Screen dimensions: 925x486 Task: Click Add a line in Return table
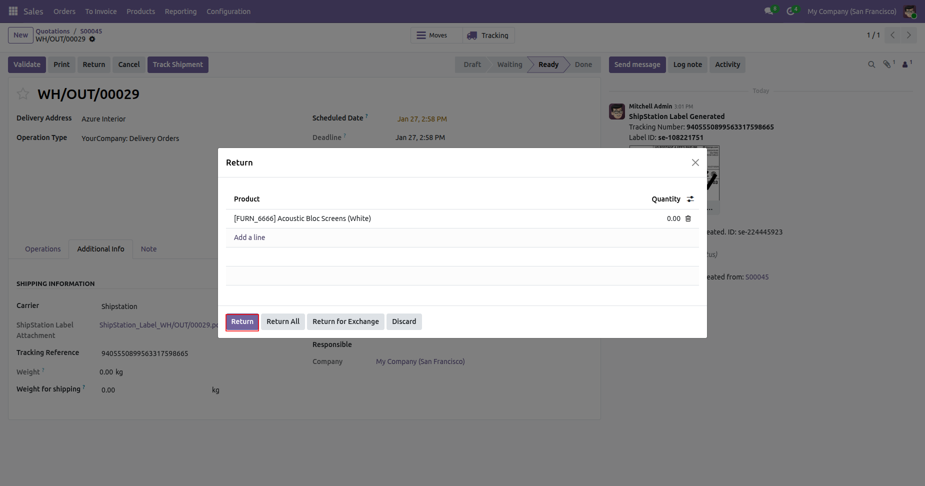[249, 237]
